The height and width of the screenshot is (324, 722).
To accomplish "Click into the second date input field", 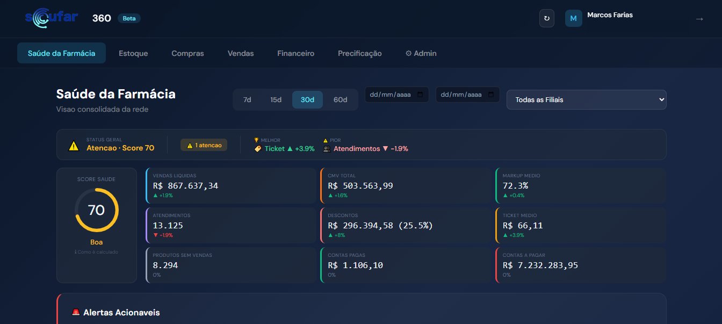I will coord(468,95).
